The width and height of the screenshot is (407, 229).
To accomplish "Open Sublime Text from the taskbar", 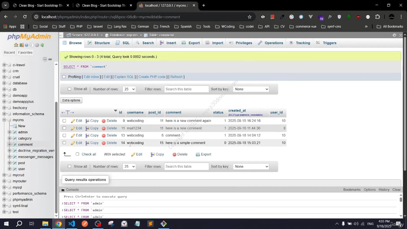I will [x=150, y=224].
